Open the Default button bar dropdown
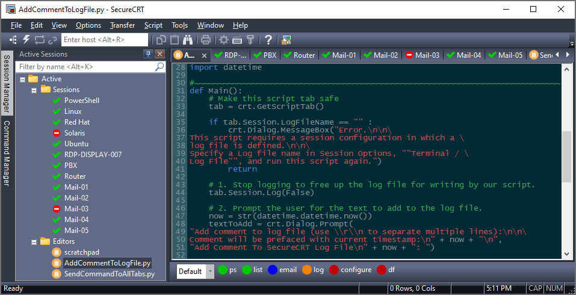This screenshot has height=295, width=576. click(x=210, y=272)
